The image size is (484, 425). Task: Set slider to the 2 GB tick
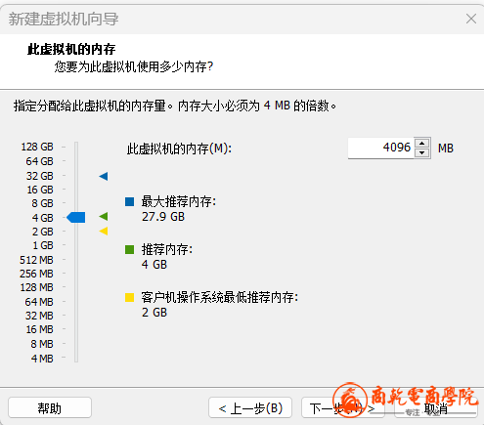click(x=76, y=232)
